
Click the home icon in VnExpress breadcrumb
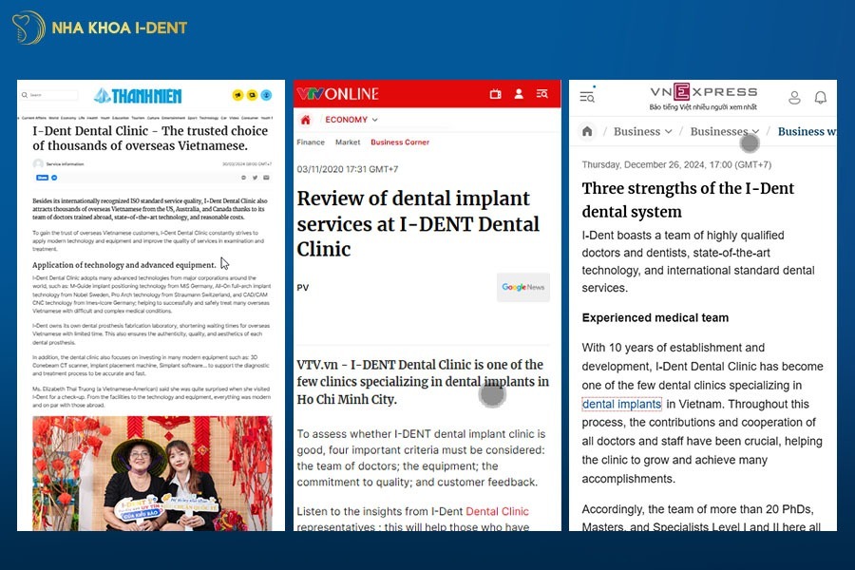[587, 131]
